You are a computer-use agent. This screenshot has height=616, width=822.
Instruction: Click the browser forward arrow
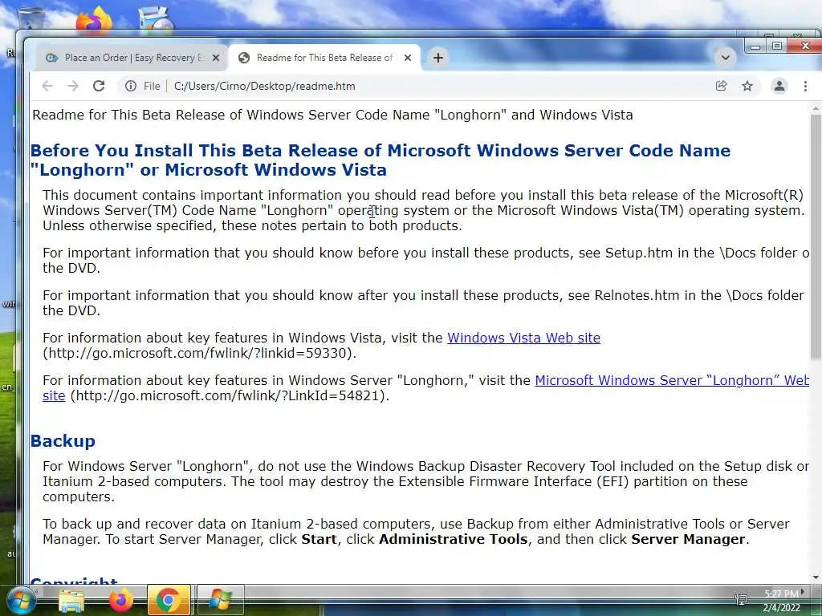coord(73,86)
